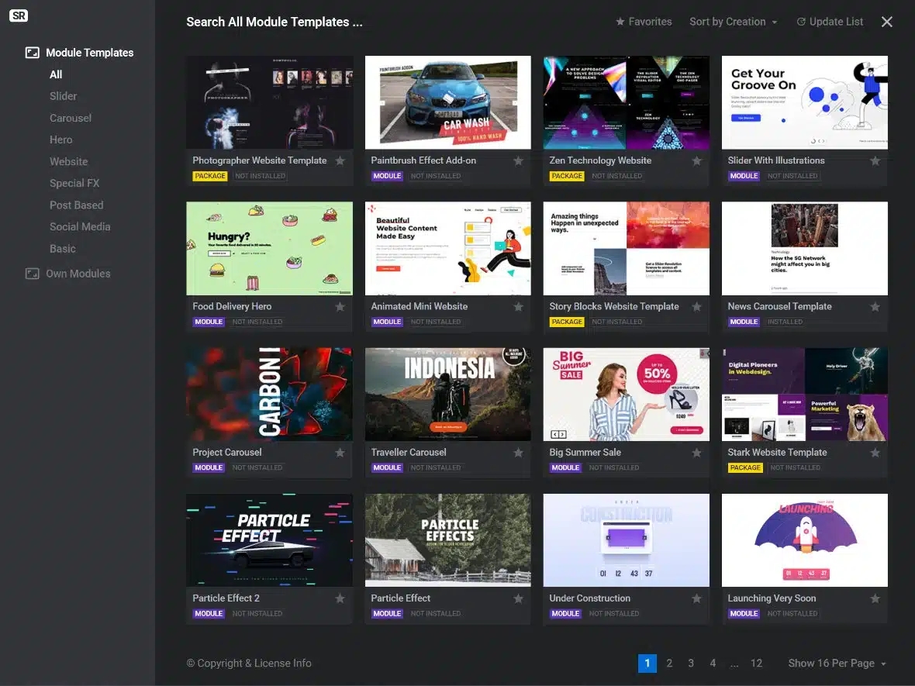Expand the Show 16 Per Page dropdown
Viewport: 915px width, 686px height.
coord(837,664)
